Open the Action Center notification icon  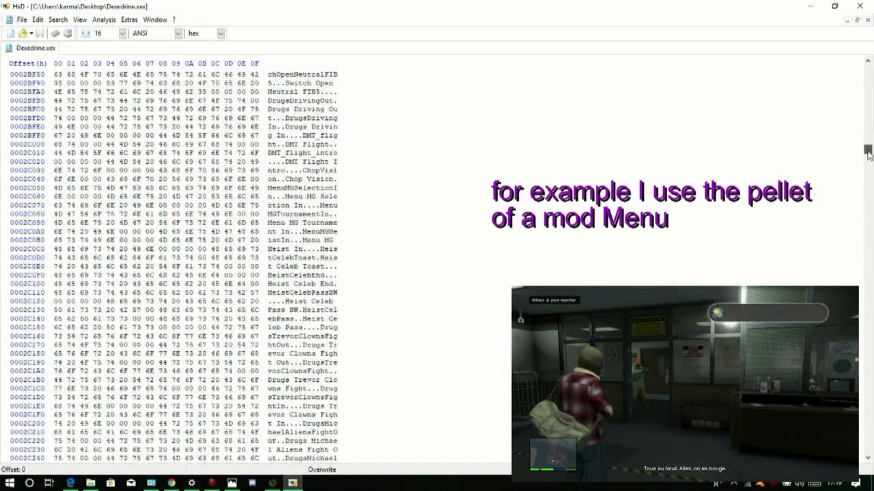click(x=856, y=483)
